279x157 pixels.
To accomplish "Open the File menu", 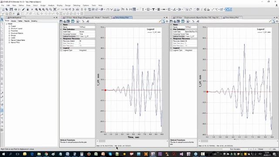I will tap(3, 6).
